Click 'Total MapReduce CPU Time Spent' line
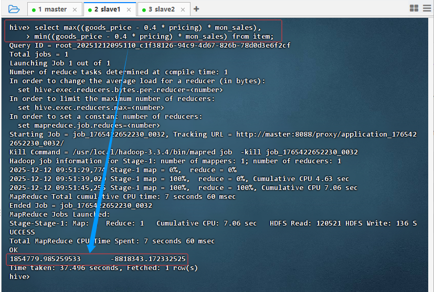 coord(112,241)
